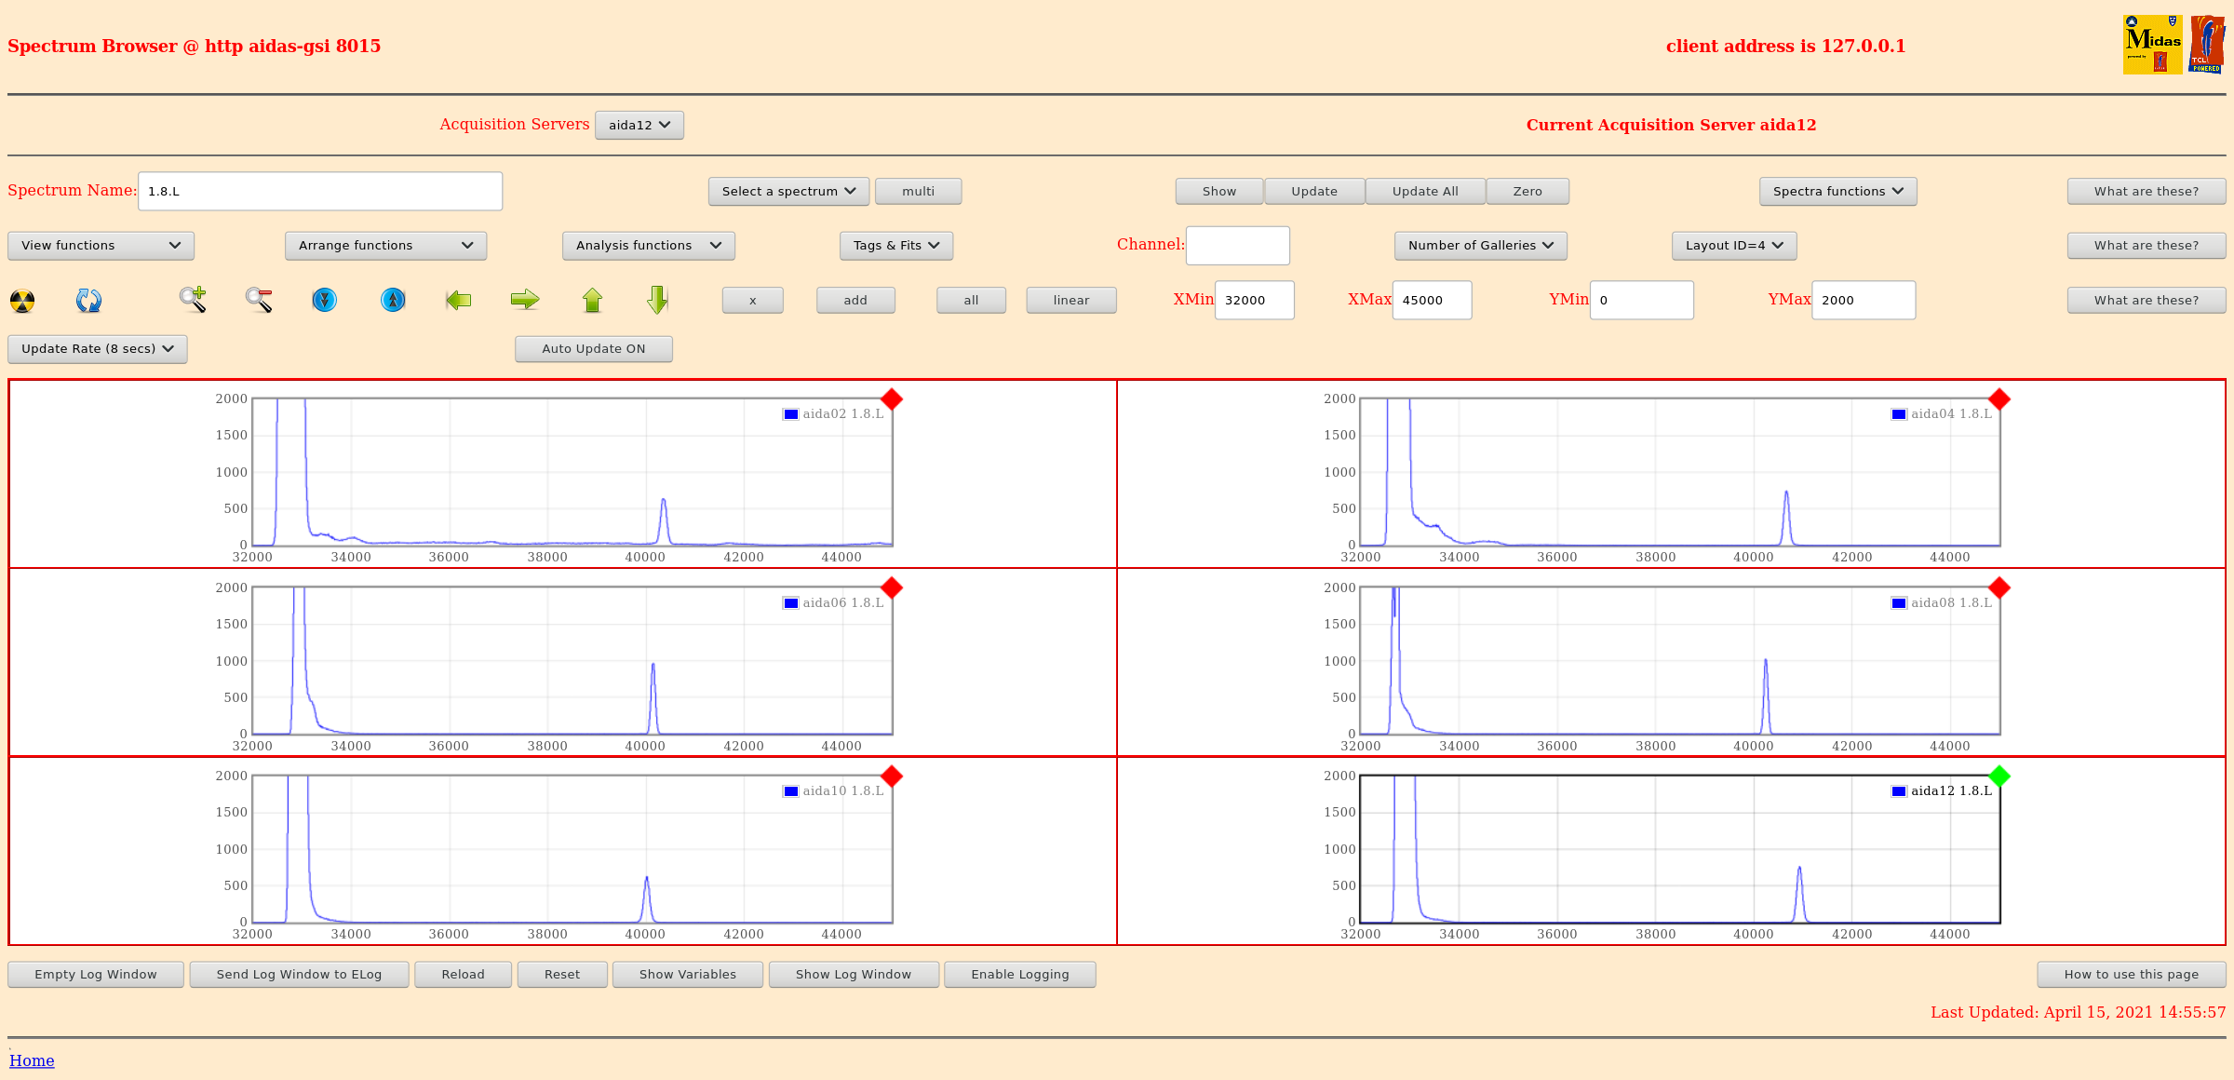The height and width of the screenshot is (1080, 2234).
Task: Follow the Home link
Action: (x=32, y=1060)
